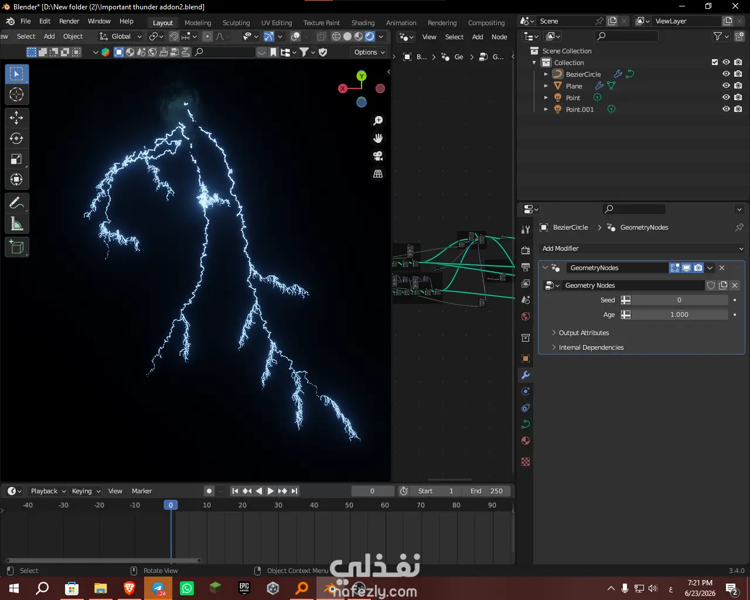
Task: Switch viewport to material preview shading
Action: [x=359, y=36]
